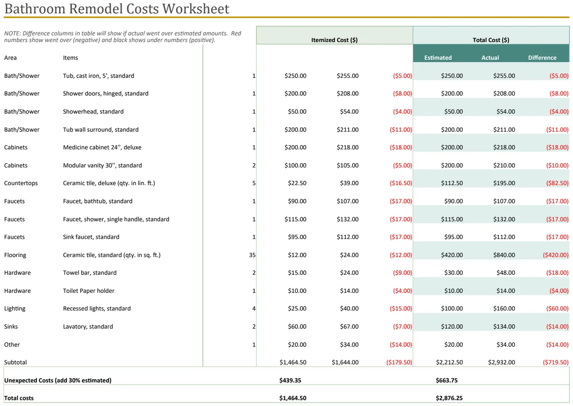The image size is (573, 406).
Task: Click 'Faucet, bathtub, standard' item
Action: coord(97,201)
